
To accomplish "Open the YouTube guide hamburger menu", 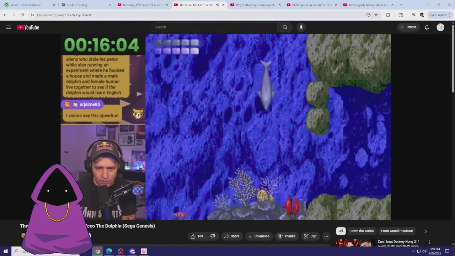I will [x=9, y=27].
